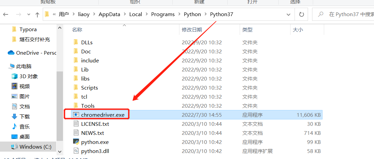Viewport: 374px width, 159px height.
Task: Open chevron after Programs breadcrumb
Action: pyautogui.click(x=179, y=14)
